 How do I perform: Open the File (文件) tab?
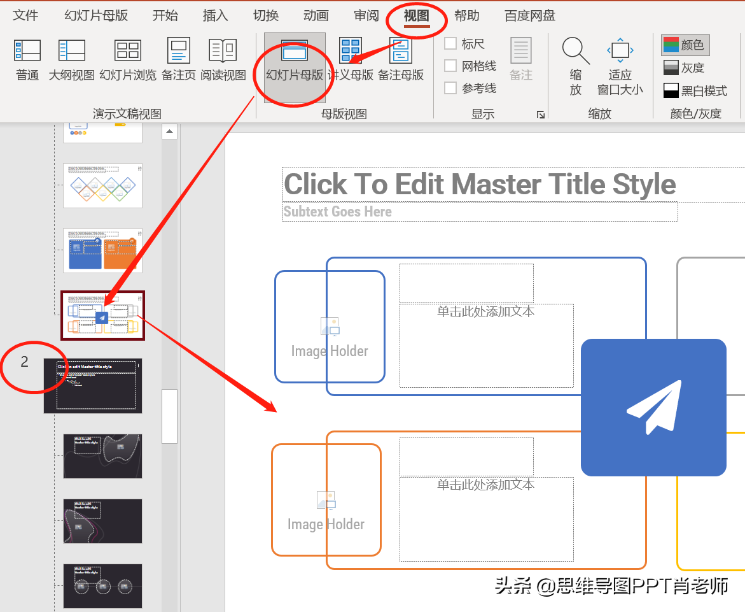tap(25, 16)
